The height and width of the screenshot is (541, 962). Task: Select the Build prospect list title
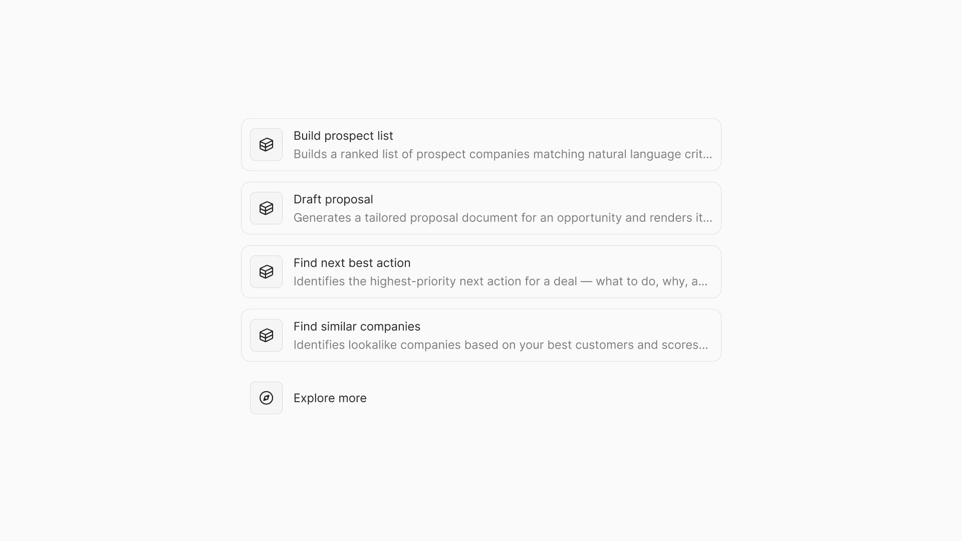point(343,136)
